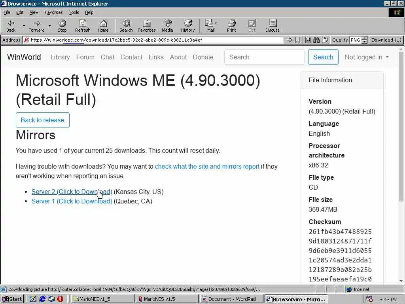
Task: Download from Server 1 Quebec mirror
Action: point(72,201)
